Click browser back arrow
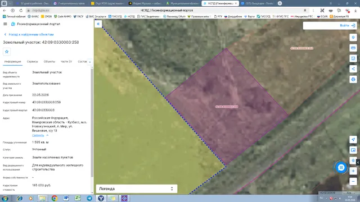 (x=4, y=11)
